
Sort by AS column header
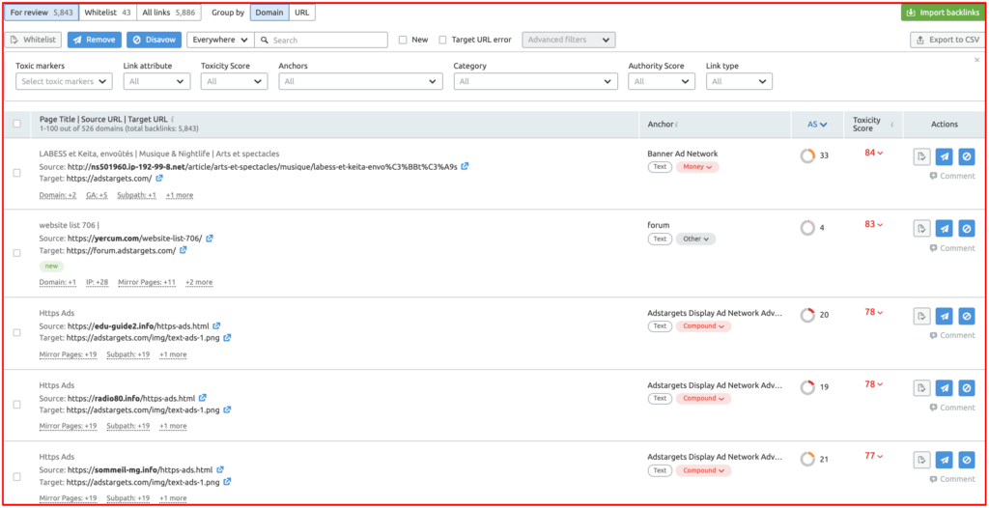coord(817,125)
